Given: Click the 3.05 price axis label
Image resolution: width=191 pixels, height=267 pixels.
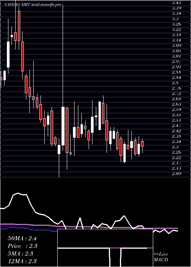Looking at the screenshot, I should (x=176, y=51).
